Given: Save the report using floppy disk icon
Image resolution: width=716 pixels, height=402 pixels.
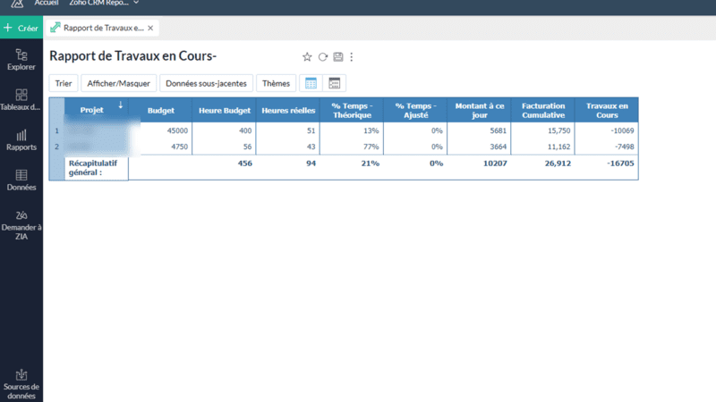Looking at the screenshot, I should (337, 57).
